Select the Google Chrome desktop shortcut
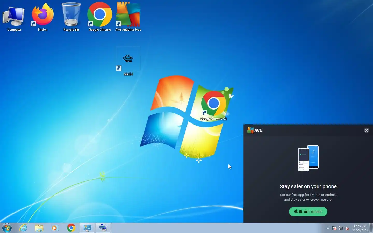The image size is (373, 233). click(100, 17)
